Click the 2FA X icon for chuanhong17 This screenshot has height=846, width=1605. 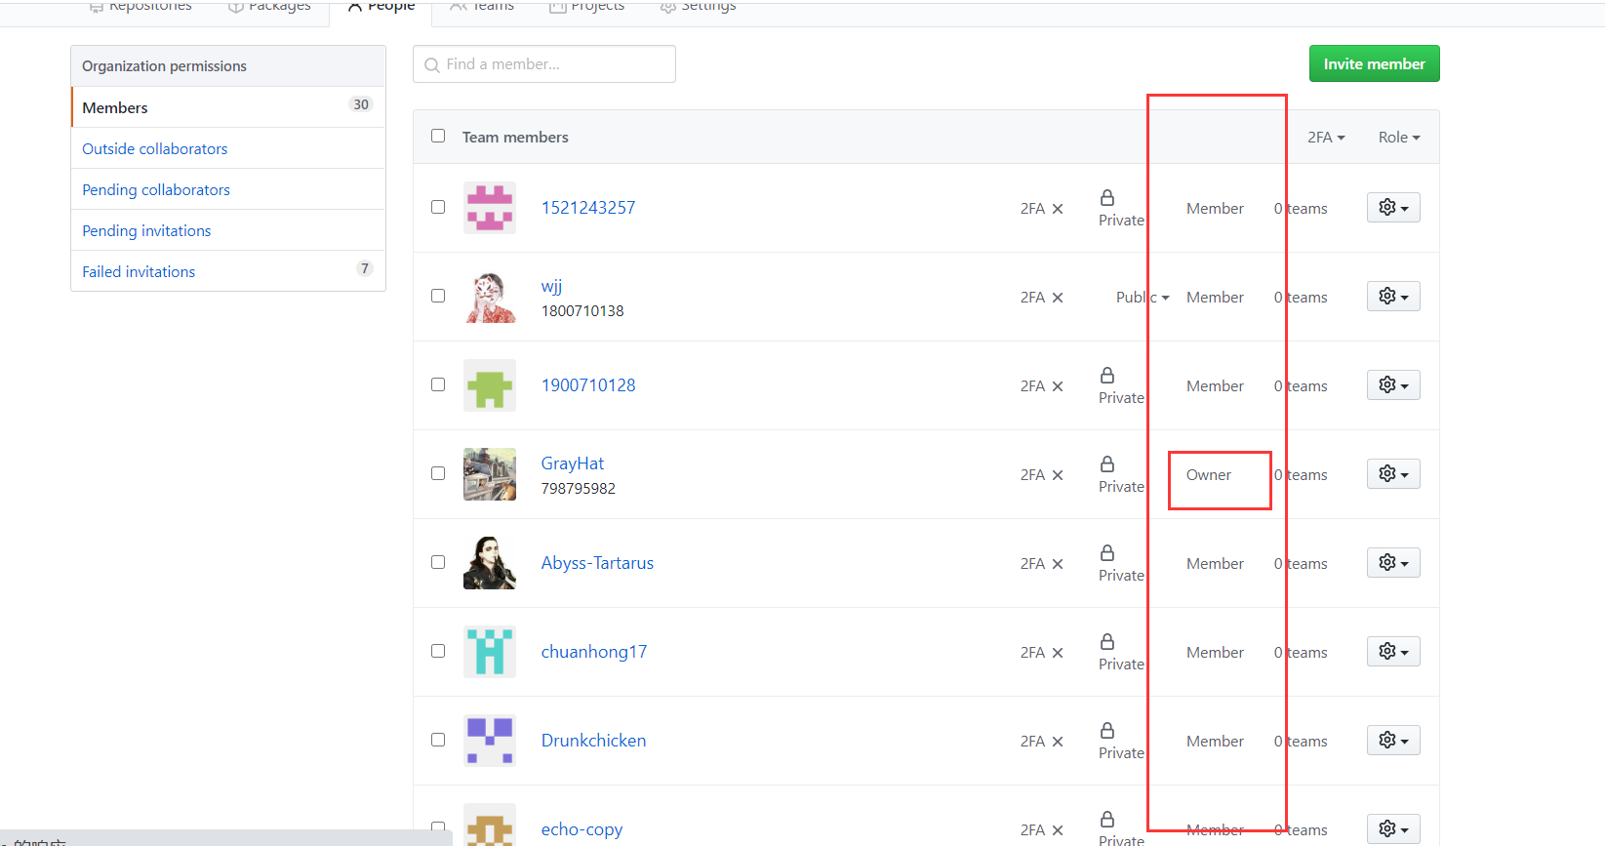pos(1057,653)
